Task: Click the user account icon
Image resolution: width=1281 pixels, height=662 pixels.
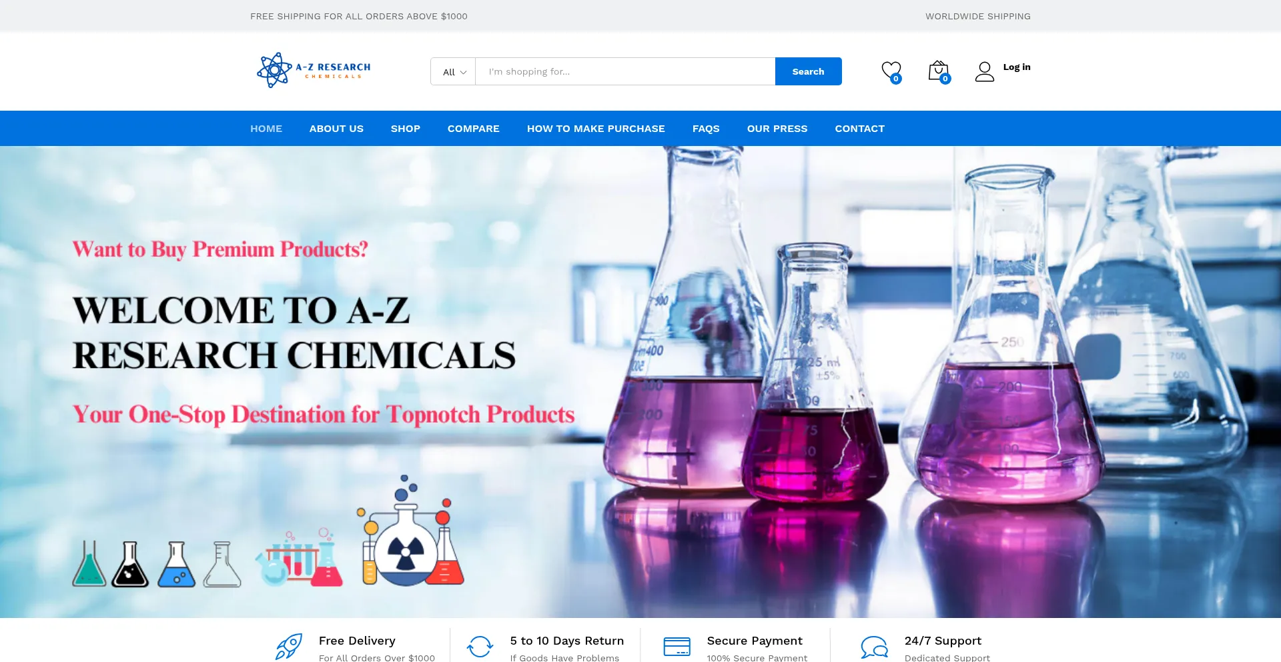Action: (x=985, y=71)
